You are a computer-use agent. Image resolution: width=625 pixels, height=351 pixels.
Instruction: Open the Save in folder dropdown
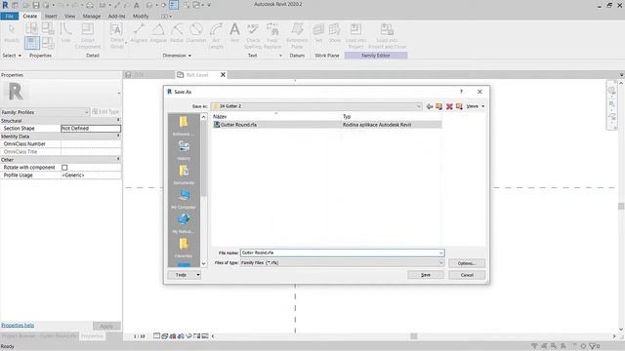pos(418,106)
